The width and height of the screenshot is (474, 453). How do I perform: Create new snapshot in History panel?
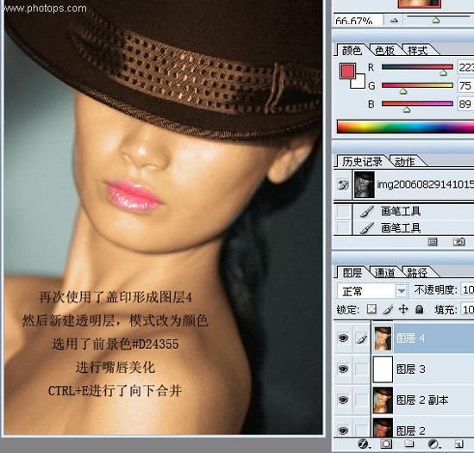pos(458,242)
